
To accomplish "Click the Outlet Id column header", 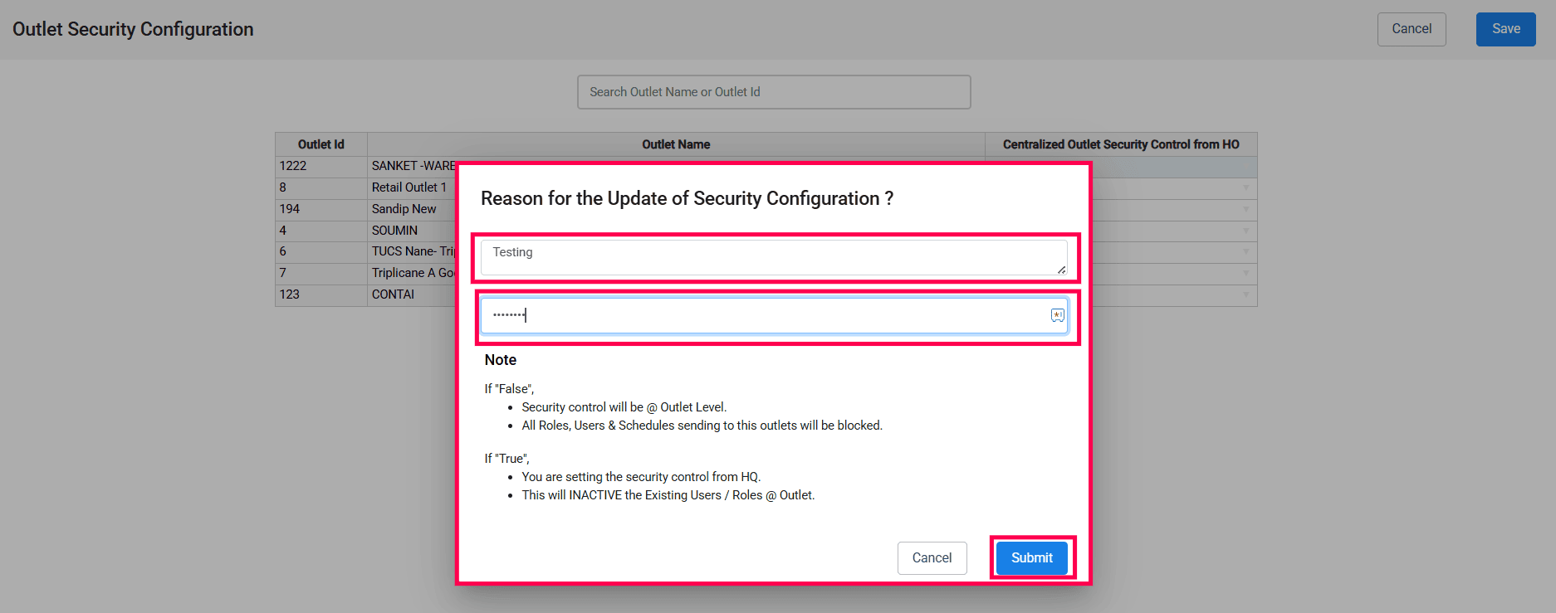I will point(321,144).
